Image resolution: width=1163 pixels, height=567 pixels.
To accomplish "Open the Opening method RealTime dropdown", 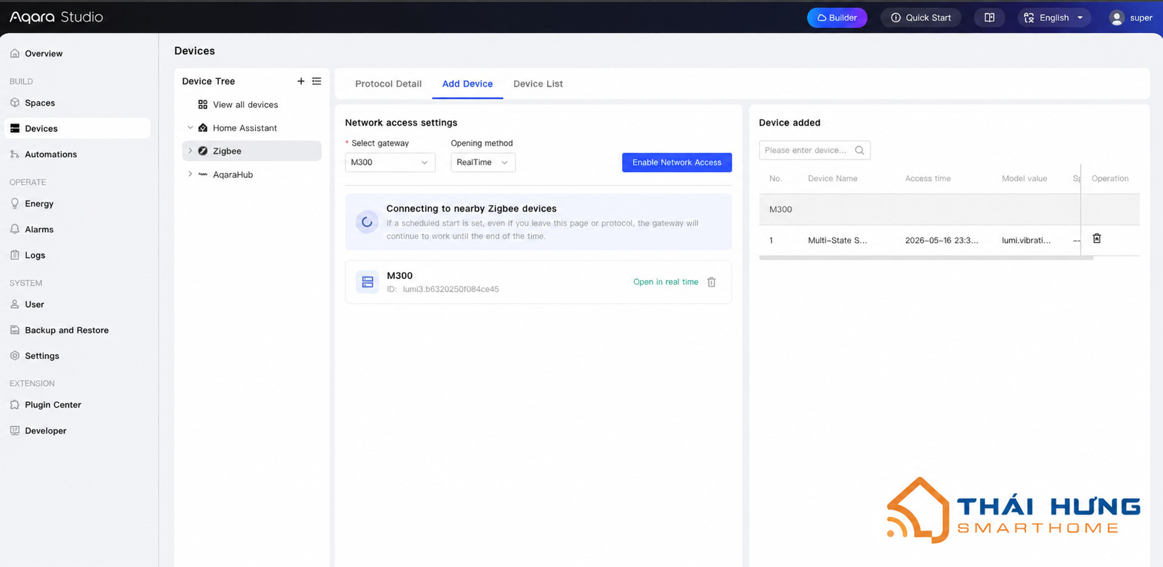I will click(483, 162).
